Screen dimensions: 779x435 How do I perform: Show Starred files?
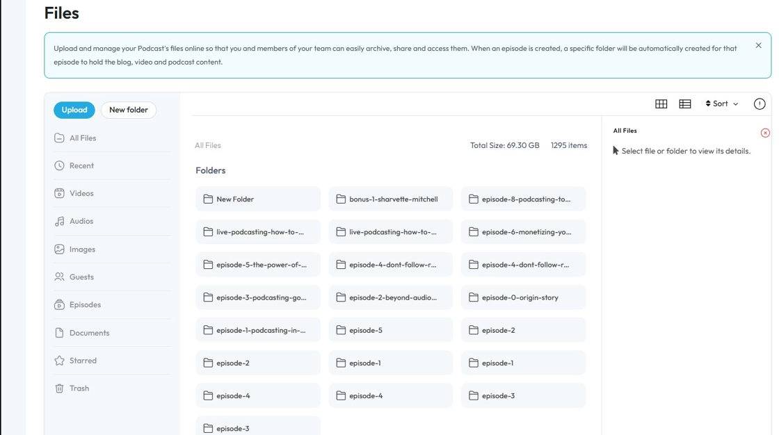point(82,361)
